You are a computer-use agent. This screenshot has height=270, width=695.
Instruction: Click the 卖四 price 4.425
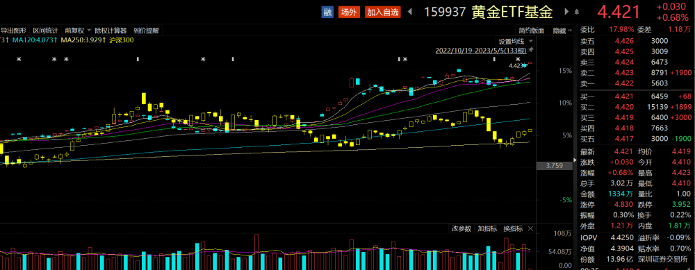623,52
